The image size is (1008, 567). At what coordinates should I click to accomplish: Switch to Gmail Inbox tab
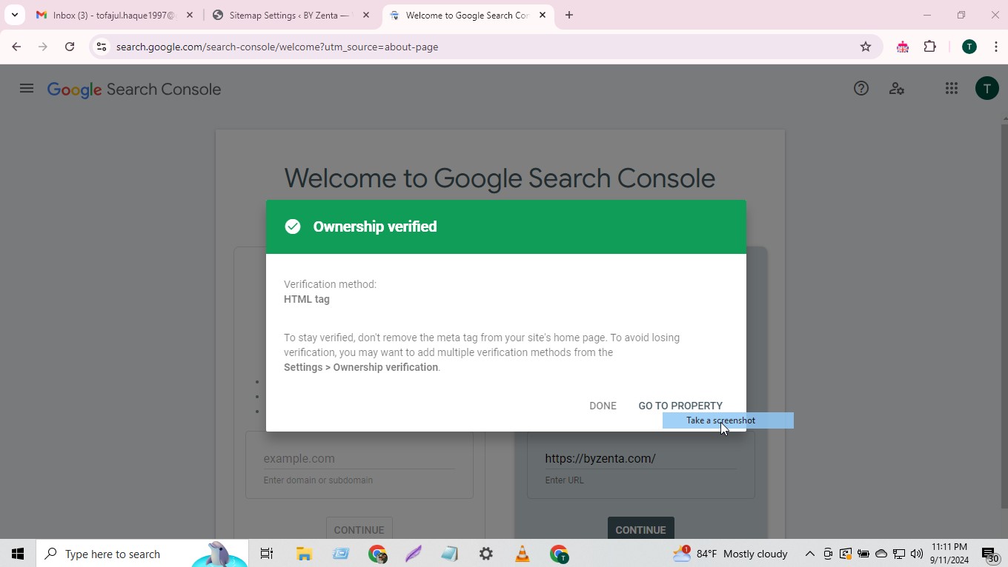coord(114,15)
